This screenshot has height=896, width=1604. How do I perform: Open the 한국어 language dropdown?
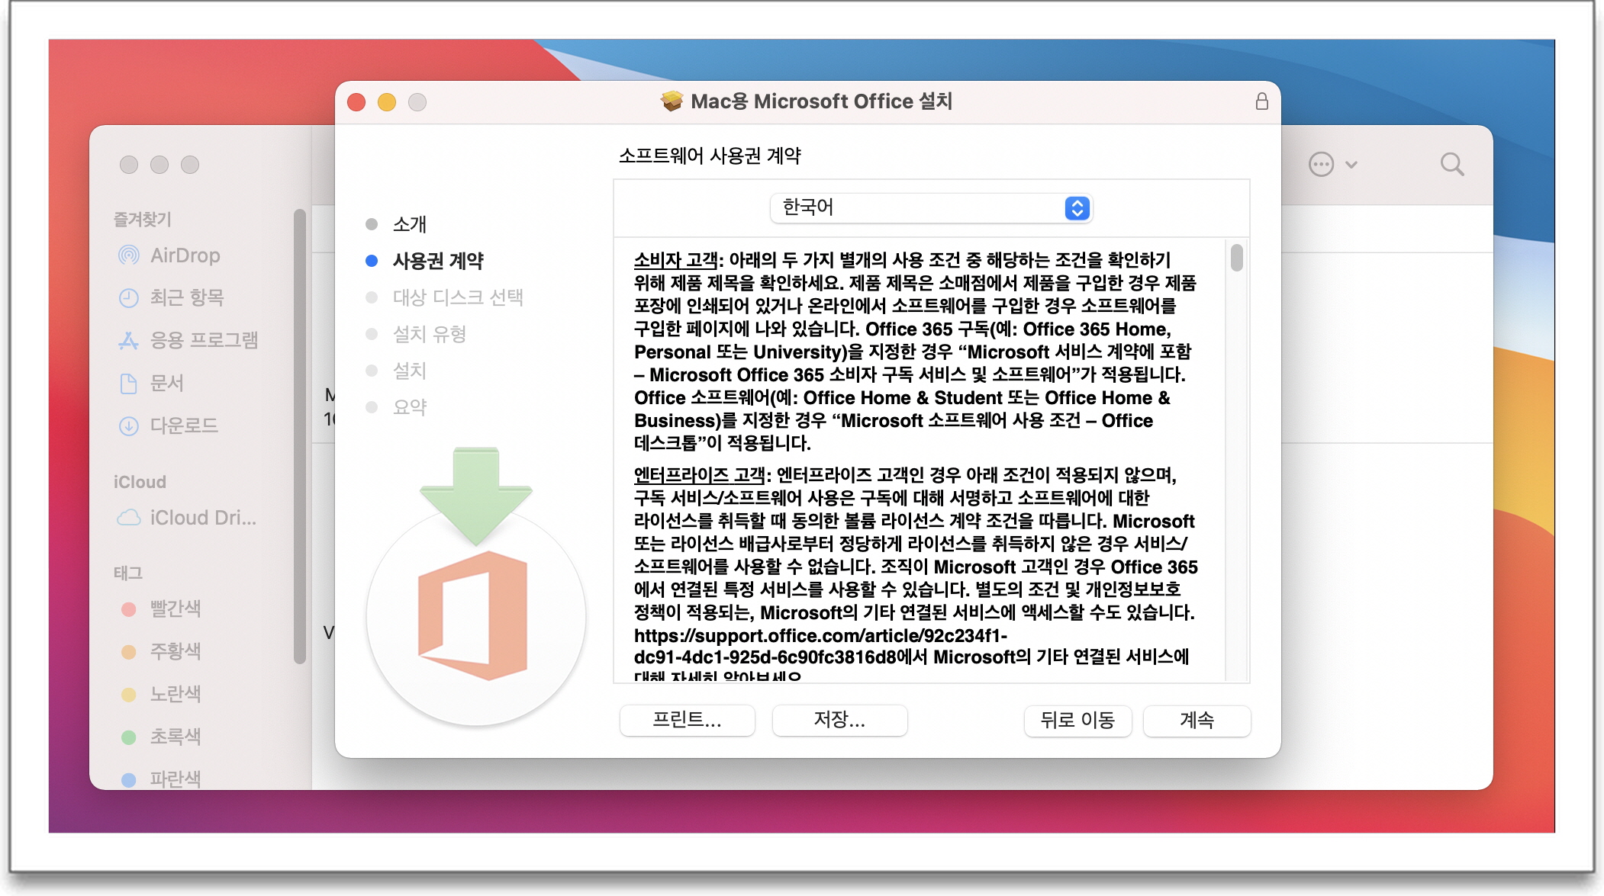coord(931,207)
